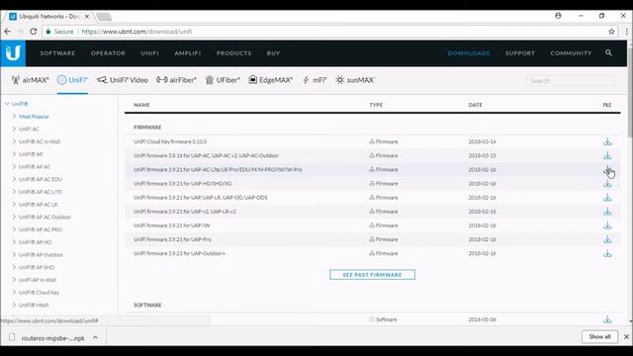This screenshot has width=633, height=356.
Task: Expand UniFi AP SHD in sidebar
Action: (14, 267)
